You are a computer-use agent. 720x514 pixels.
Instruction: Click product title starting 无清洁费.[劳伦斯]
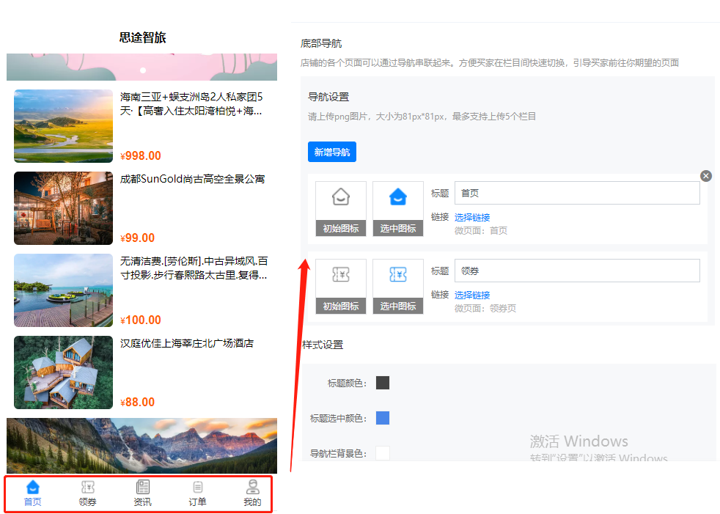pos(194,268)
